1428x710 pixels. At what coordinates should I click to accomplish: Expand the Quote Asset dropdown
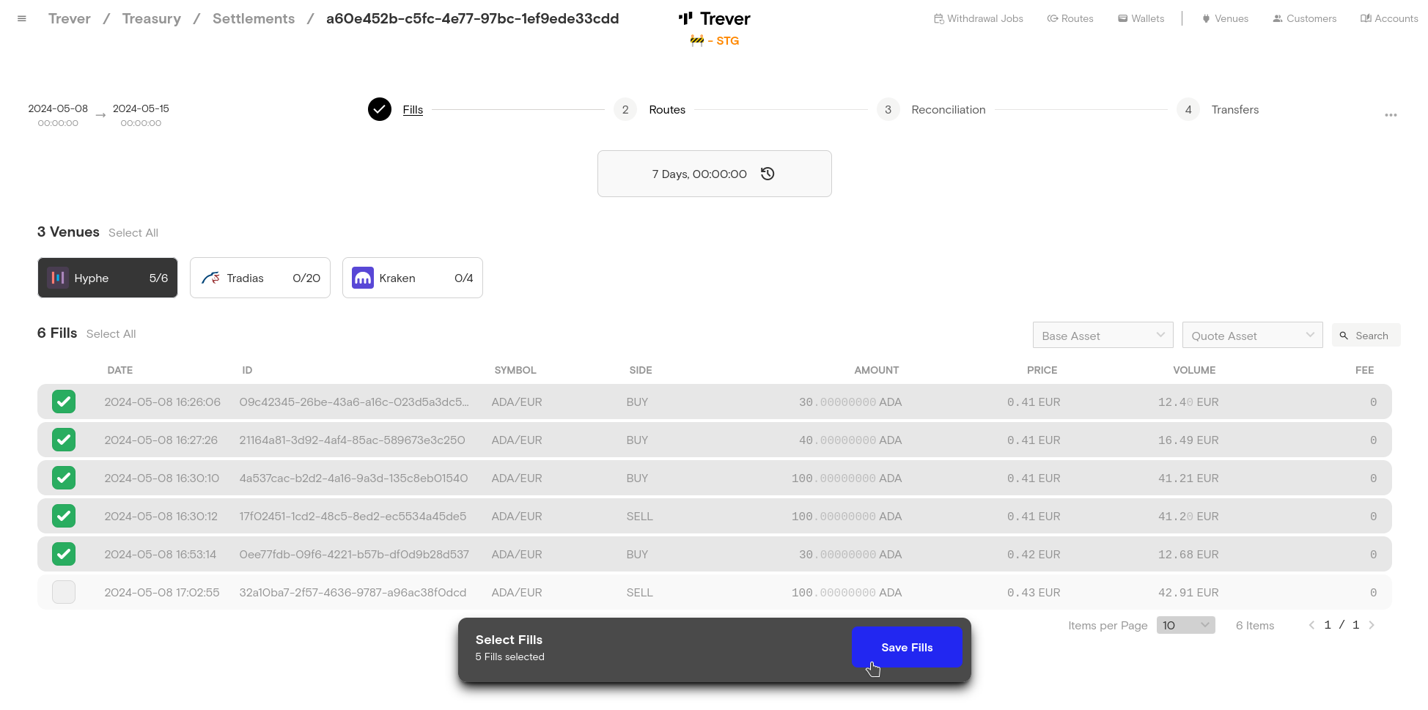[1252, 336]
